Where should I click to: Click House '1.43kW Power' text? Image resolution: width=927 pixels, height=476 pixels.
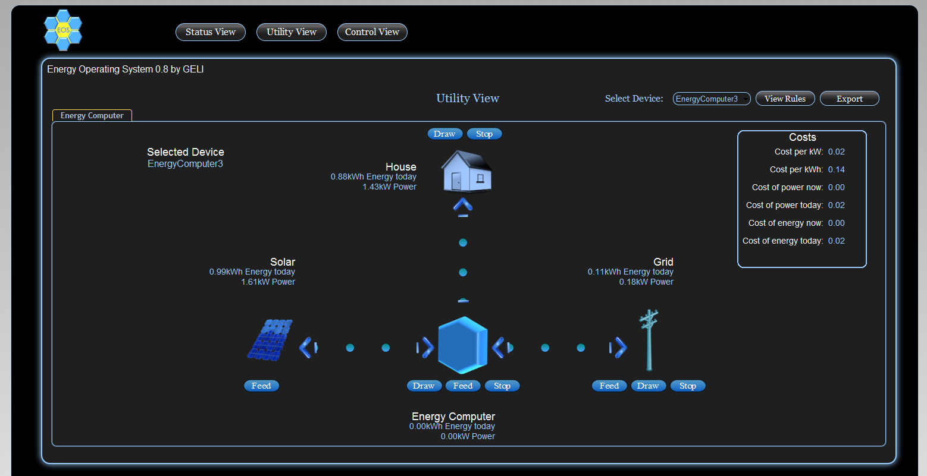tap(390, 187)
